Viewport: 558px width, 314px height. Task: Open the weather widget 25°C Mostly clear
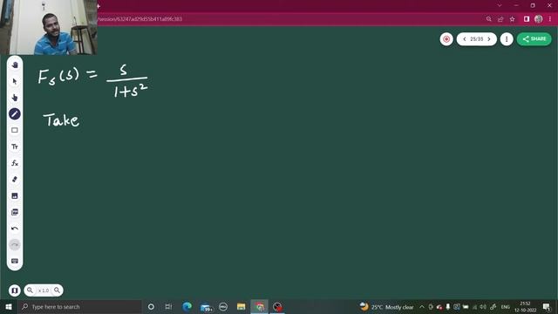coord(386,307)
